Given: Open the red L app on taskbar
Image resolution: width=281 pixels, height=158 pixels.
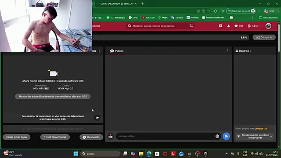Looking at the screenshot, I should [173, 154].
